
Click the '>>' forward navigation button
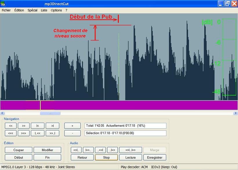coord(24,126)
